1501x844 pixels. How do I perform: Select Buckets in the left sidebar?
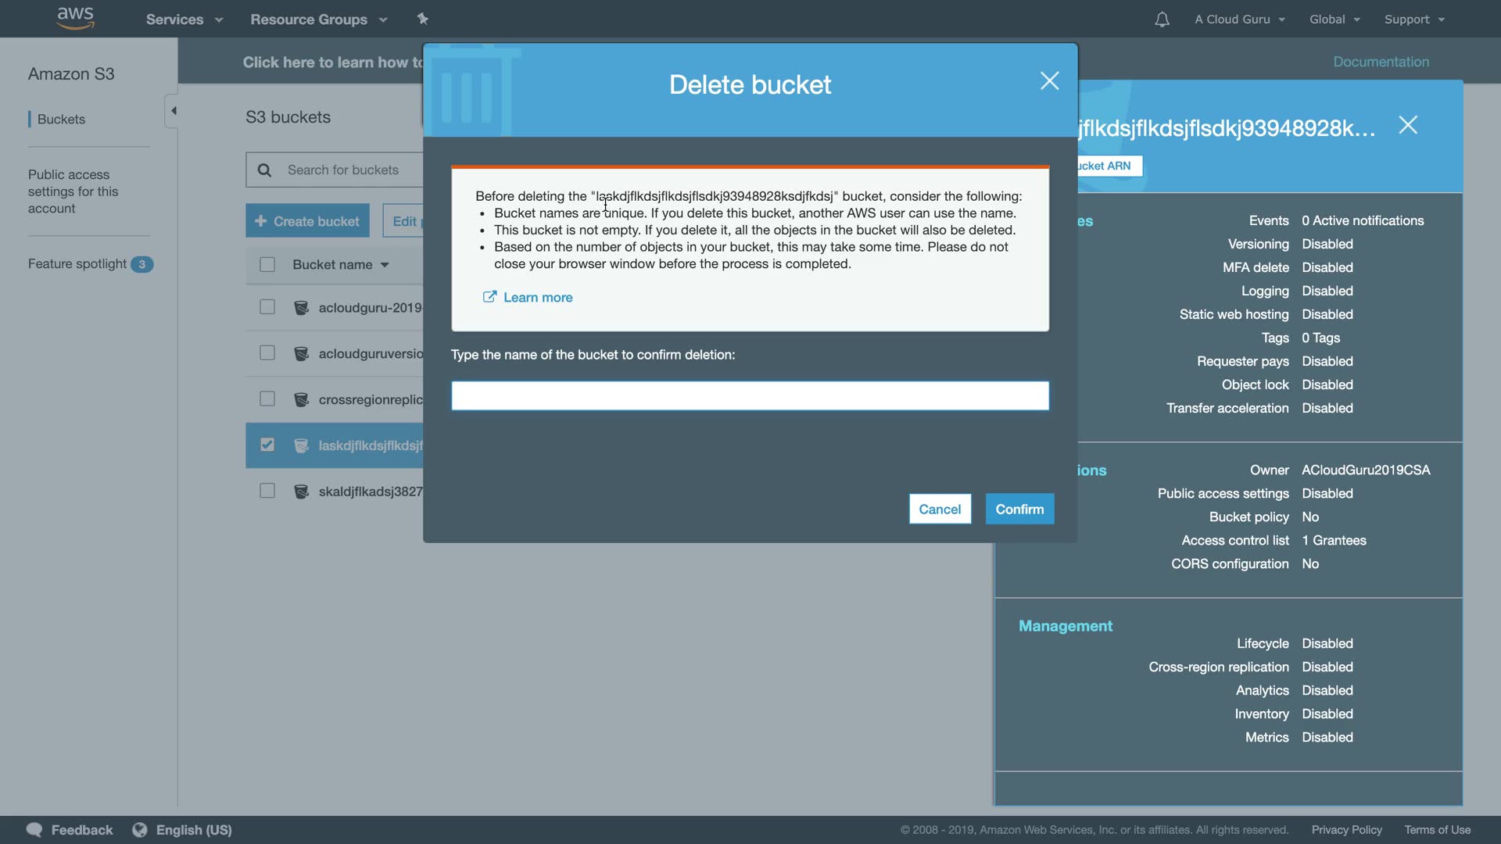coord(61,120)
